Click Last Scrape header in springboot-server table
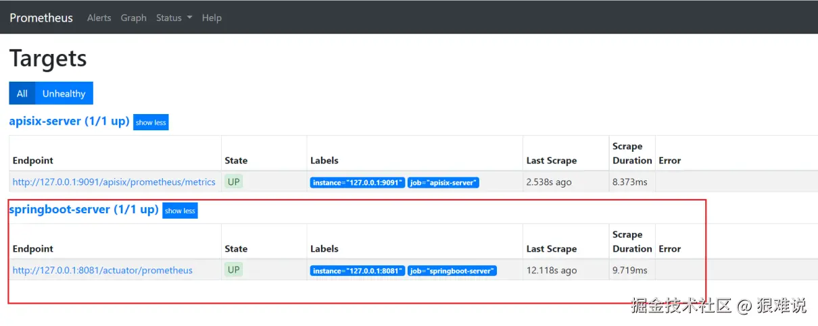The image size is (818, 326). pyautogui.click(x=552, y=249)
